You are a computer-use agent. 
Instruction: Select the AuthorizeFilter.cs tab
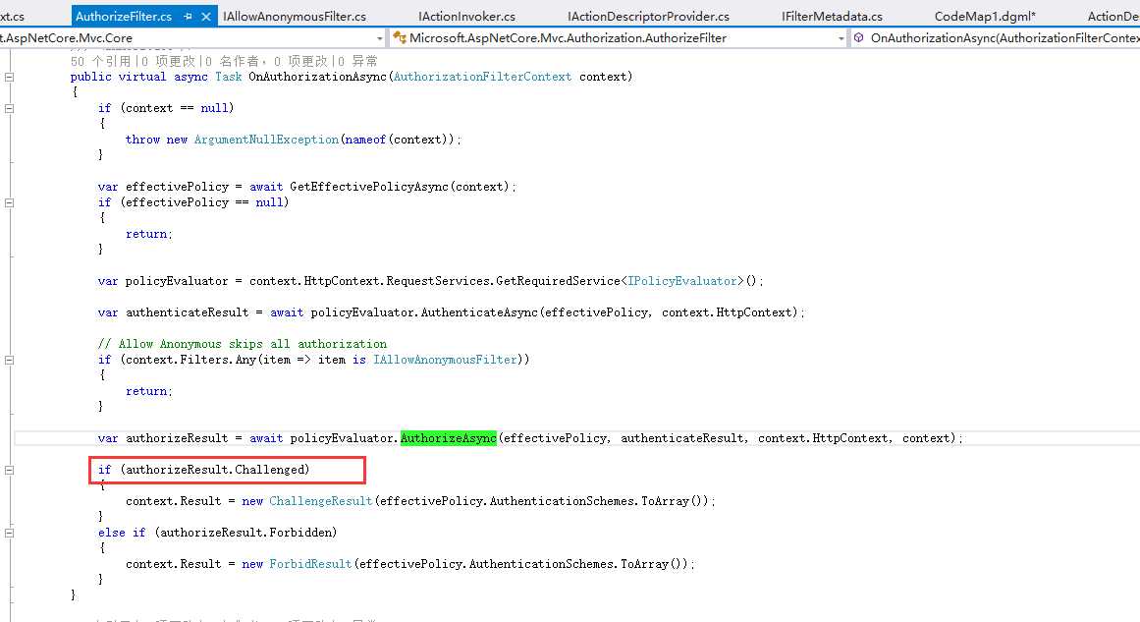tap(124, 16)
